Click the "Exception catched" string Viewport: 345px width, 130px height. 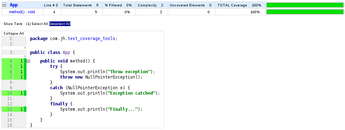click(132, 93)
